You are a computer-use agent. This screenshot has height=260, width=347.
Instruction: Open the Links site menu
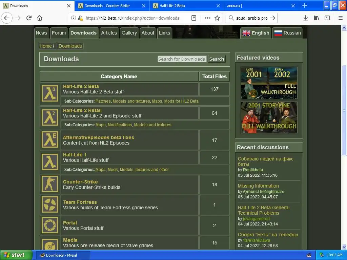164,33
